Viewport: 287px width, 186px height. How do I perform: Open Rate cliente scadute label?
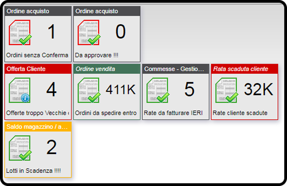point(240,113)
